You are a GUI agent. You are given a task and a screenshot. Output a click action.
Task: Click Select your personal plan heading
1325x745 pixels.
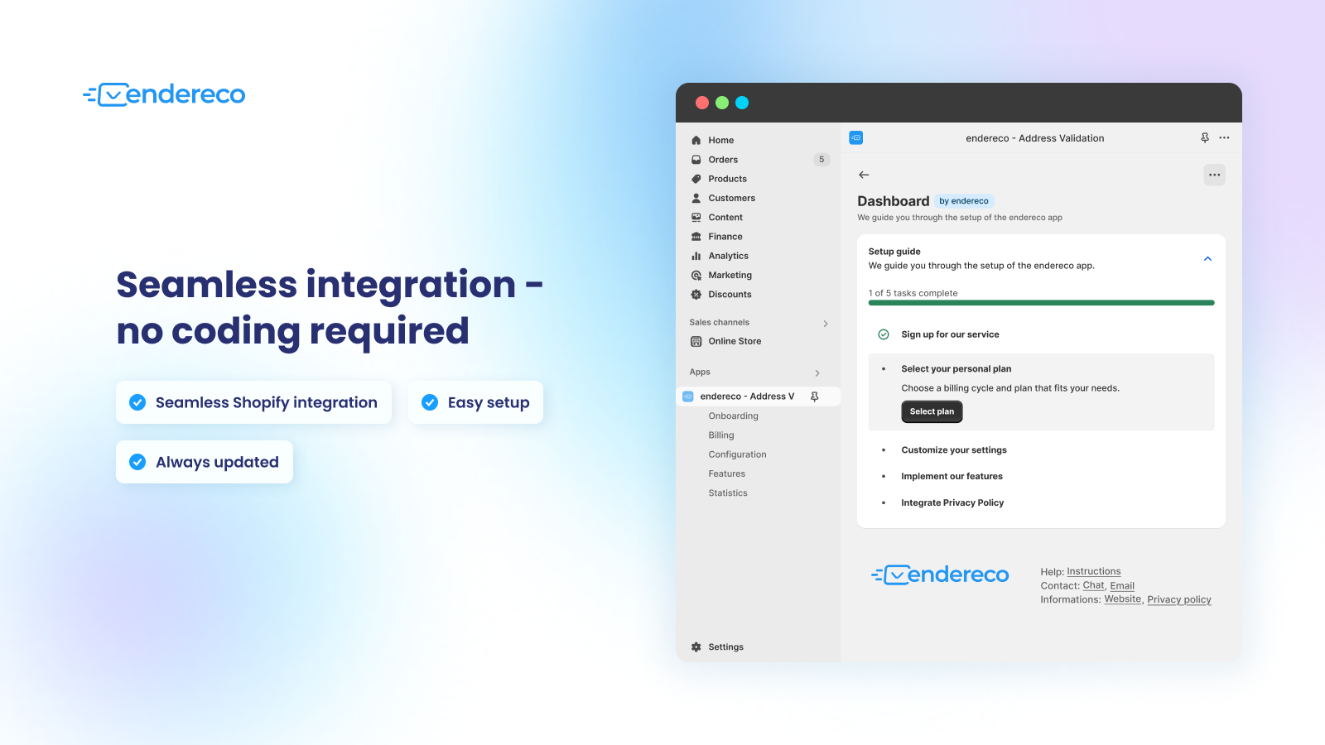(x=956, y=369)
